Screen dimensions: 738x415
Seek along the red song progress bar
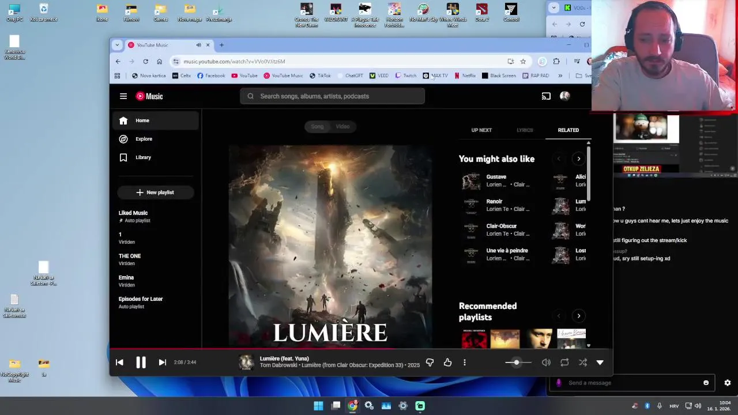click(x=361, y=348)
